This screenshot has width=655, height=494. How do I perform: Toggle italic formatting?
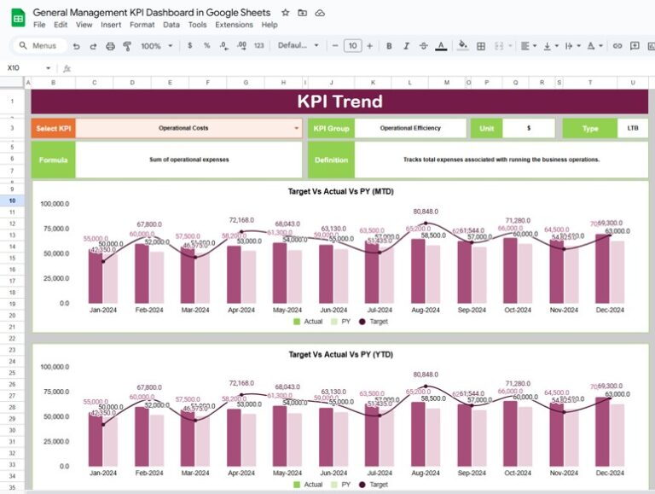[x=406, y=46]
